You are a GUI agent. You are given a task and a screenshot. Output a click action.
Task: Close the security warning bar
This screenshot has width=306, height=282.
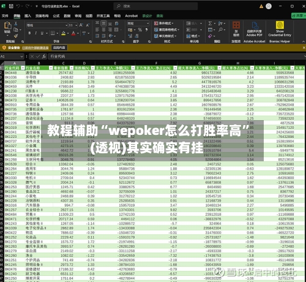(x=304, y=48)
